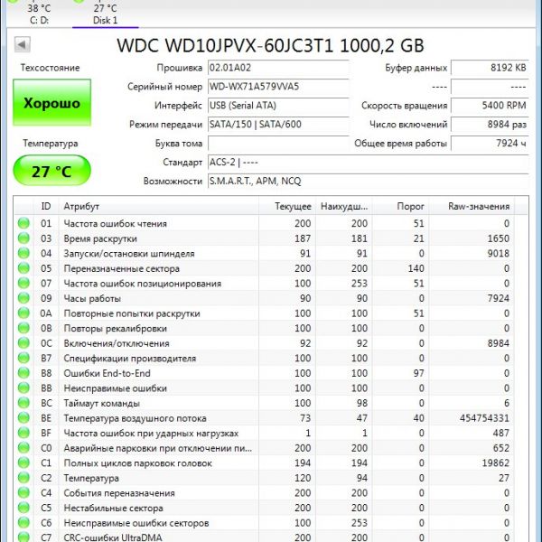Click the 27 °C temperature indicator

coord(51,171)
